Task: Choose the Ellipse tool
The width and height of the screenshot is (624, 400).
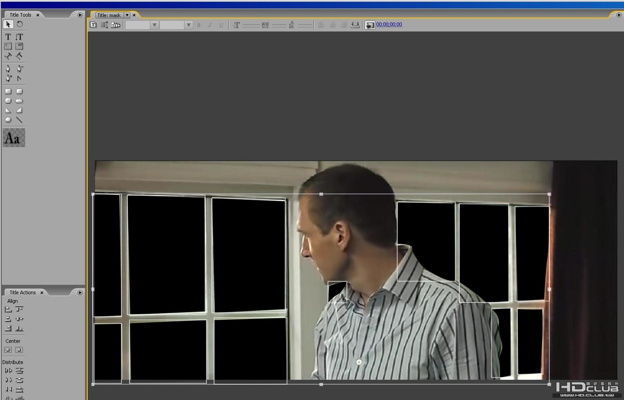Action: [x=8, y=120]
